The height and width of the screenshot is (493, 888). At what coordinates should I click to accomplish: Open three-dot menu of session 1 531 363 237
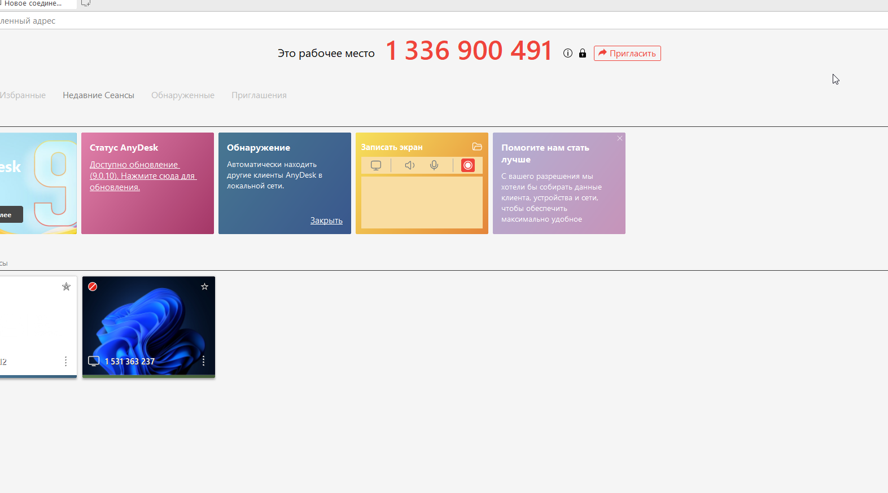[203, 361]
